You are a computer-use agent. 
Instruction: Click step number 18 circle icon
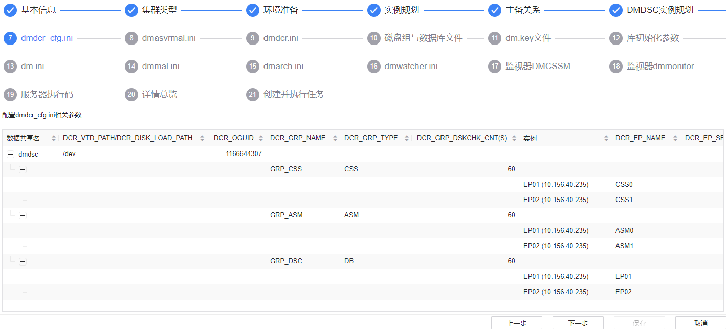tap(616, 67)
